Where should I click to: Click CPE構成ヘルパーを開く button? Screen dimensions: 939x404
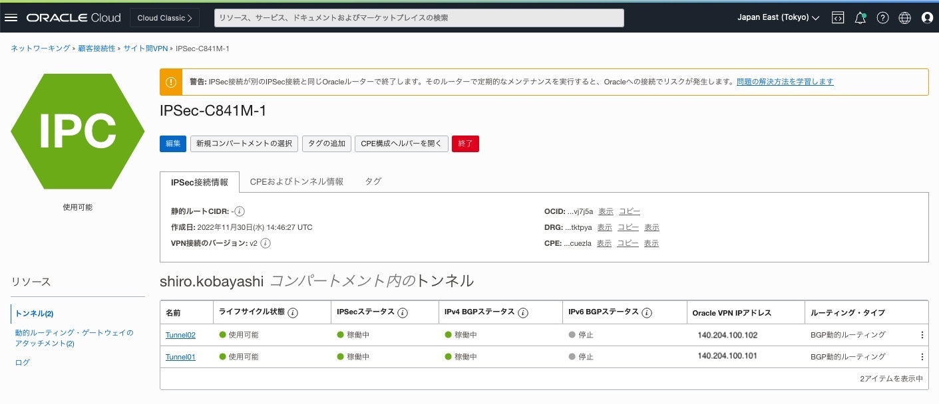[401, 144]
